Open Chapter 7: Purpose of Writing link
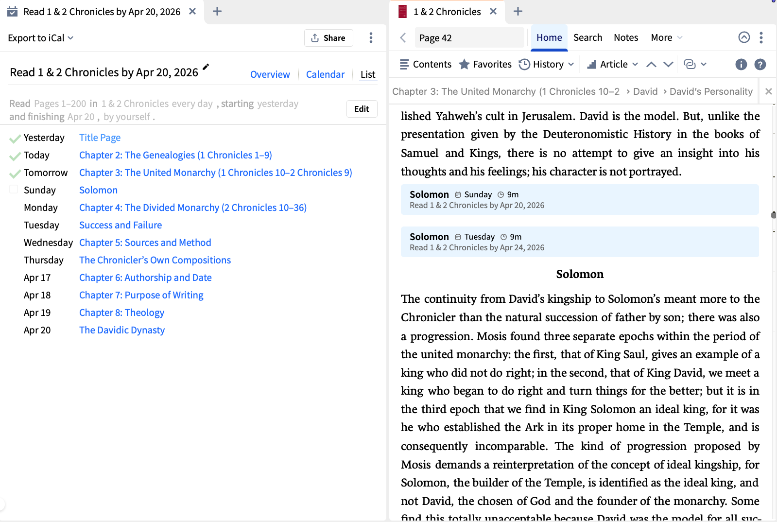This screenshot has height=522, width=777. (x=141, y=295)
